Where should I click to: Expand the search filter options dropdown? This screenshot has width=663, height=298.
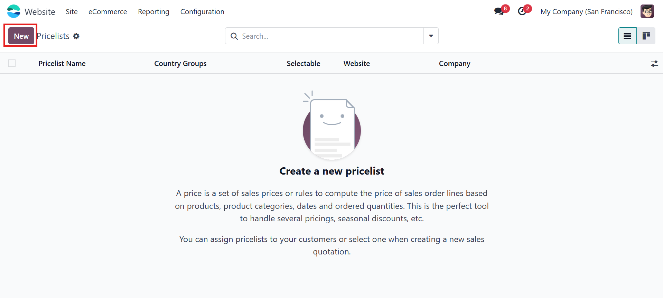[x=431, y=36]
